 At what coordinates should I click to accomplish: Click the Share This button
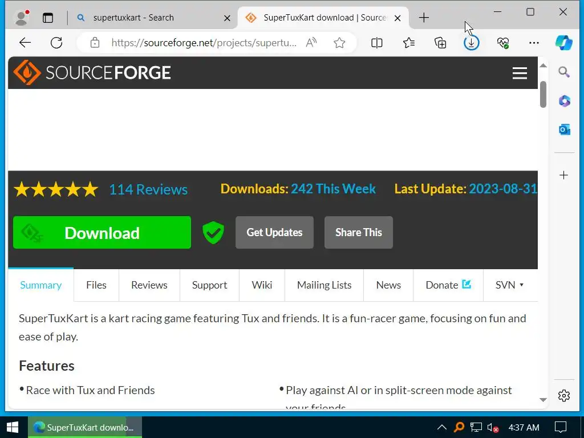click(359, 233)
